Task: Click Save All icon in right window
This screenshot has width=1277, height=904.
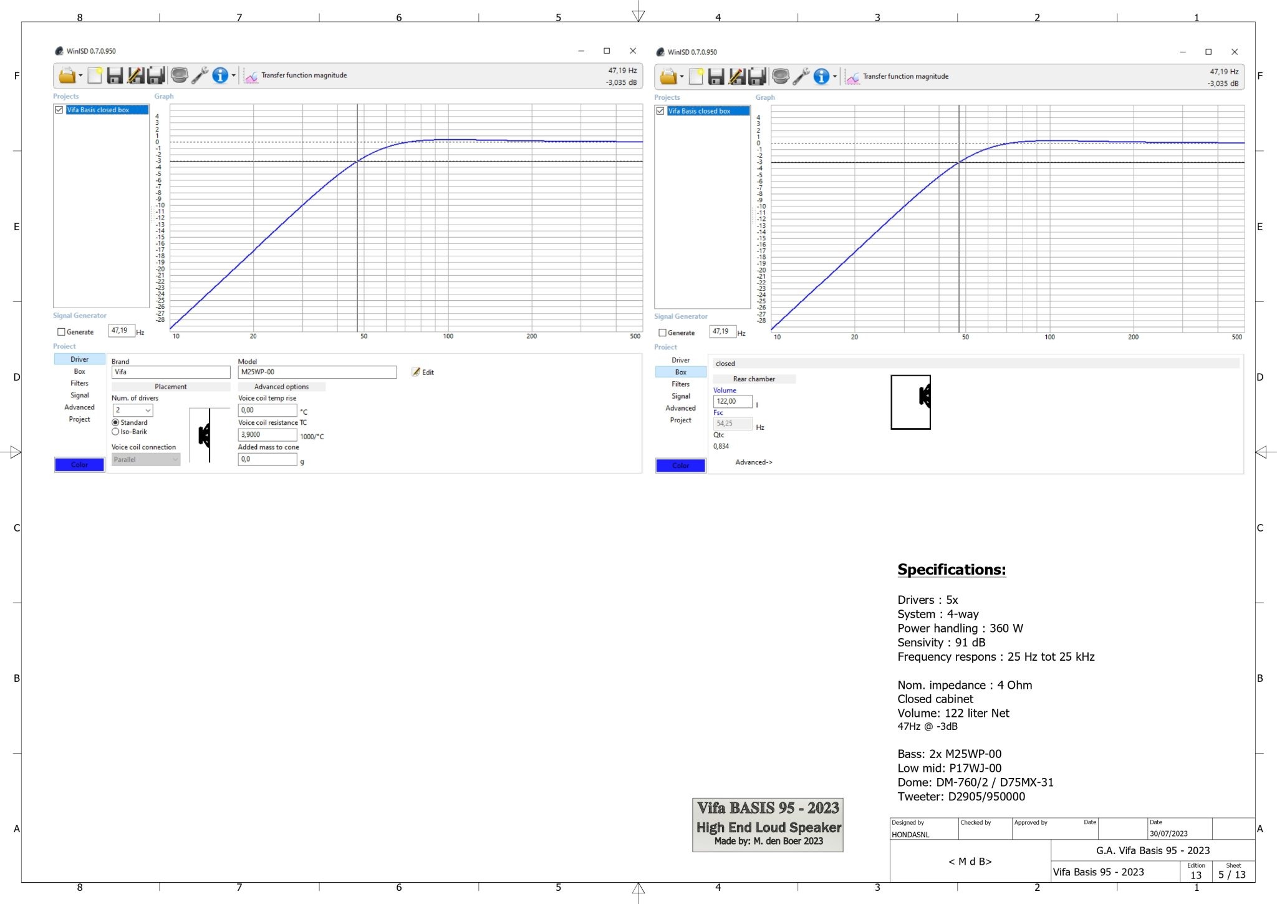Action: [x=757, y=77]
